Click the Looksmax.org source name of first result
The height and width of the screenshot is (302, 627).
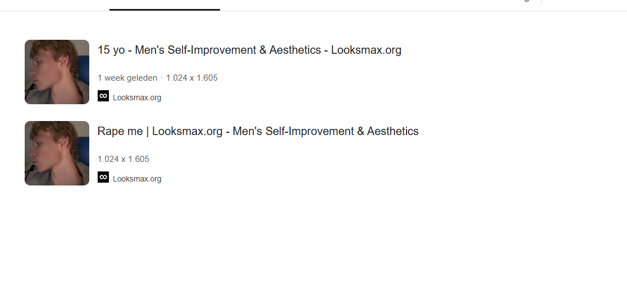tap(137, 97)
